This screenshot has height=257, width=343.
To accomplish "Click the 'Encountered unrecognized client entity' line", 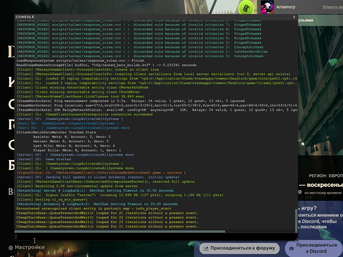I will 94,209.
